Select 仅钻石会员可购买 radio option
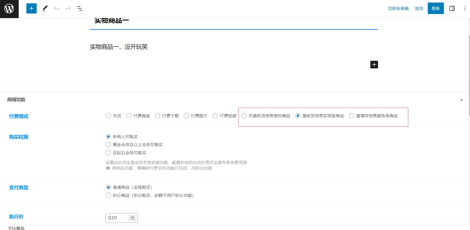The image size is (470, 230). (108, 153)
